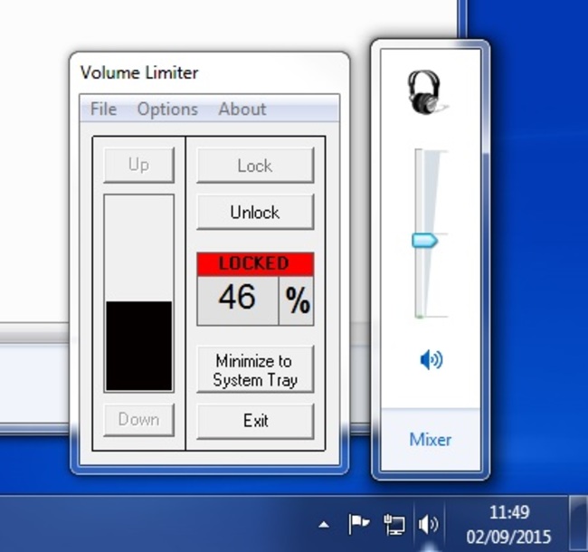
Task: Click the Lock button
Action: coord(255,166)
